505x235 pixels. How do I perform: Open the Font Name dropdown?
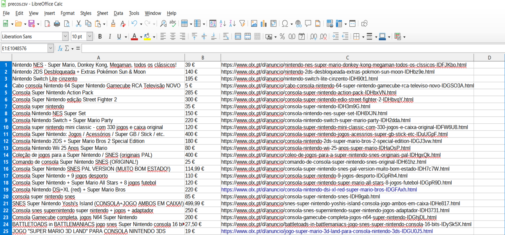point(65,36)
